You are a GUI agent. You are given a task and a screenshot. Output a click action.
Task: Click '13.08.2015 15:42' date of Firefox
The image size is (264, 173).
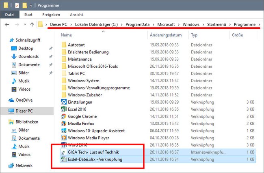click(x=164, y=124)
